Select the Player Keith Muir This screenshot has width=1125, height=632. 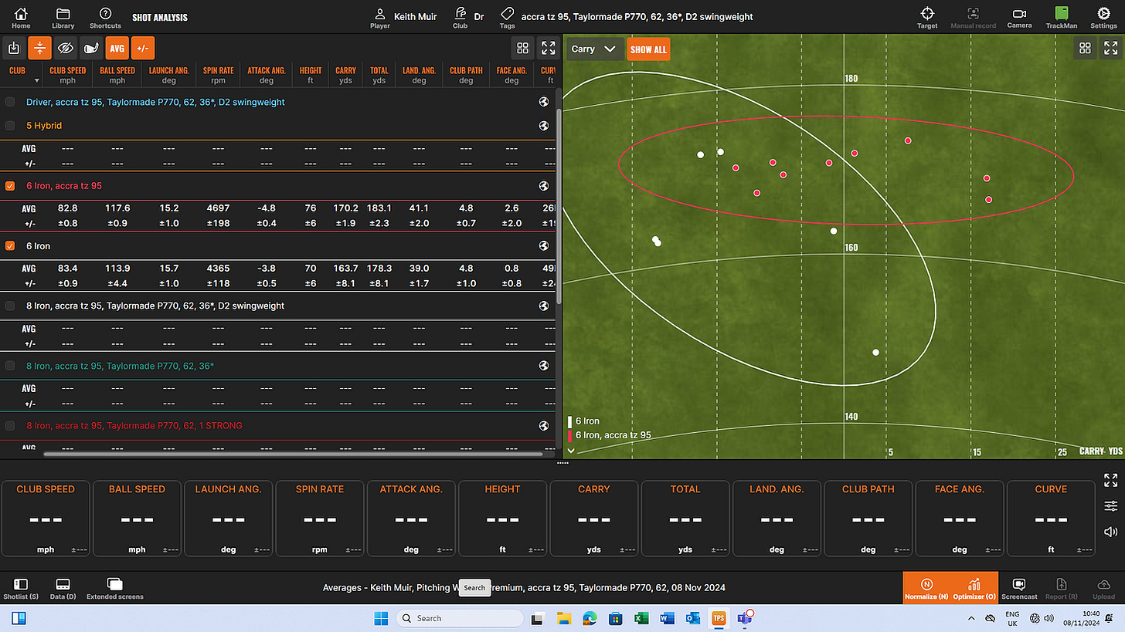[404, 16]
